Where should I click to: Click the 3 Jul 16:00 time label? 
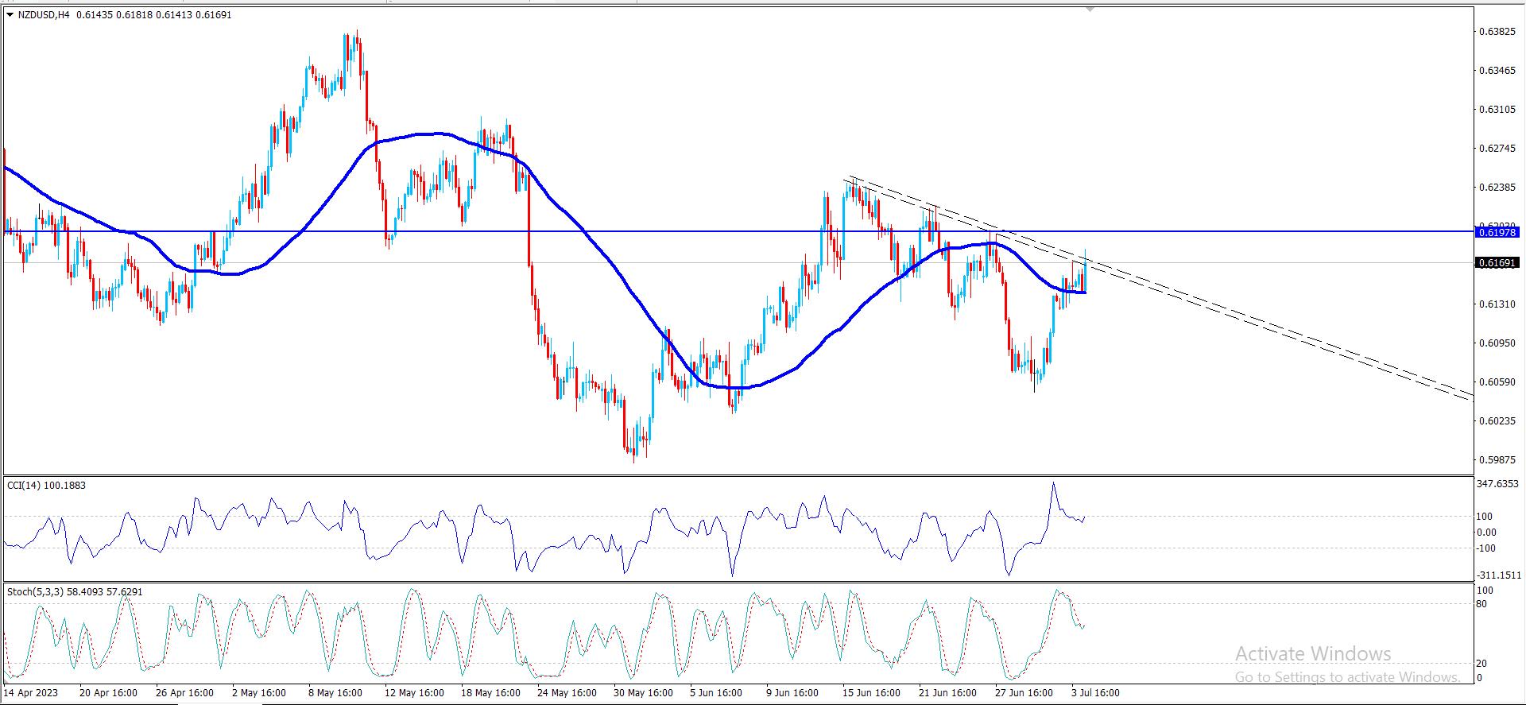coord(1095,692)
